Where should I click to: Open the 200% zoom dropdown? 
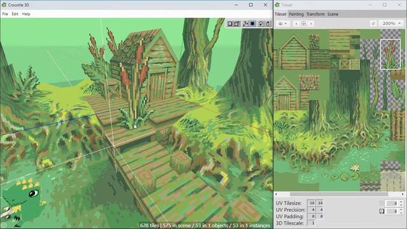click(392, 24)
